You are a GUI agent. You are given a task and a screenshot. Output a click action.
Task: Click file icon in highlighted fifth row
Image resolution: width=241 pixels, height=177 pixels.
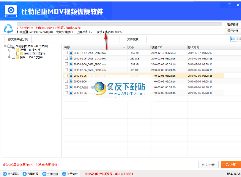click(71, 76)
